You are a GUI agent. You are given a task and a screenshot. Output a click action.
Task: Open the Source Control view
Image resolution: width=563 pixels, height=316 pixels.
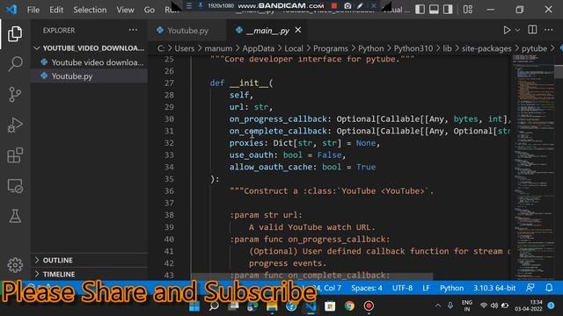[x=15, y=95]
